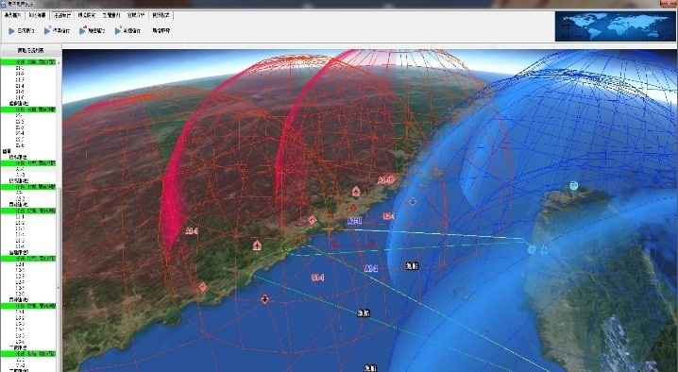Click the play icon with green badge
Viewport: 678px width, 372px height.
click(118, 31)
